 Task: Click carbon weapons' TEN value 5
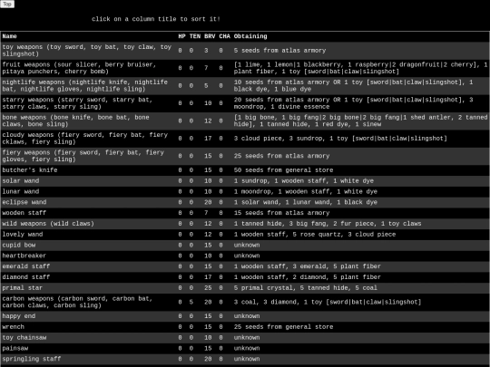click(x=191, y=302)
